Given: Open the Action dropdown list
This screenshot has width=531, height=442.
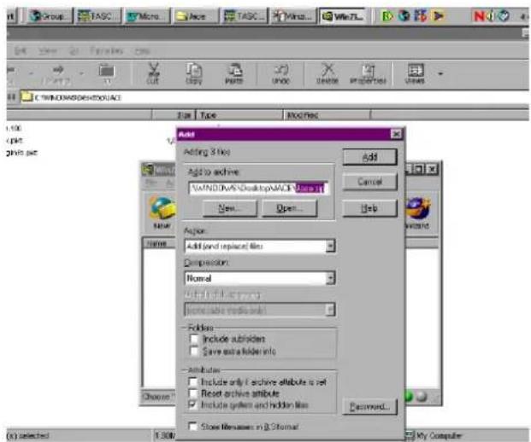Looking at the screenshot, I should point(331,246).
